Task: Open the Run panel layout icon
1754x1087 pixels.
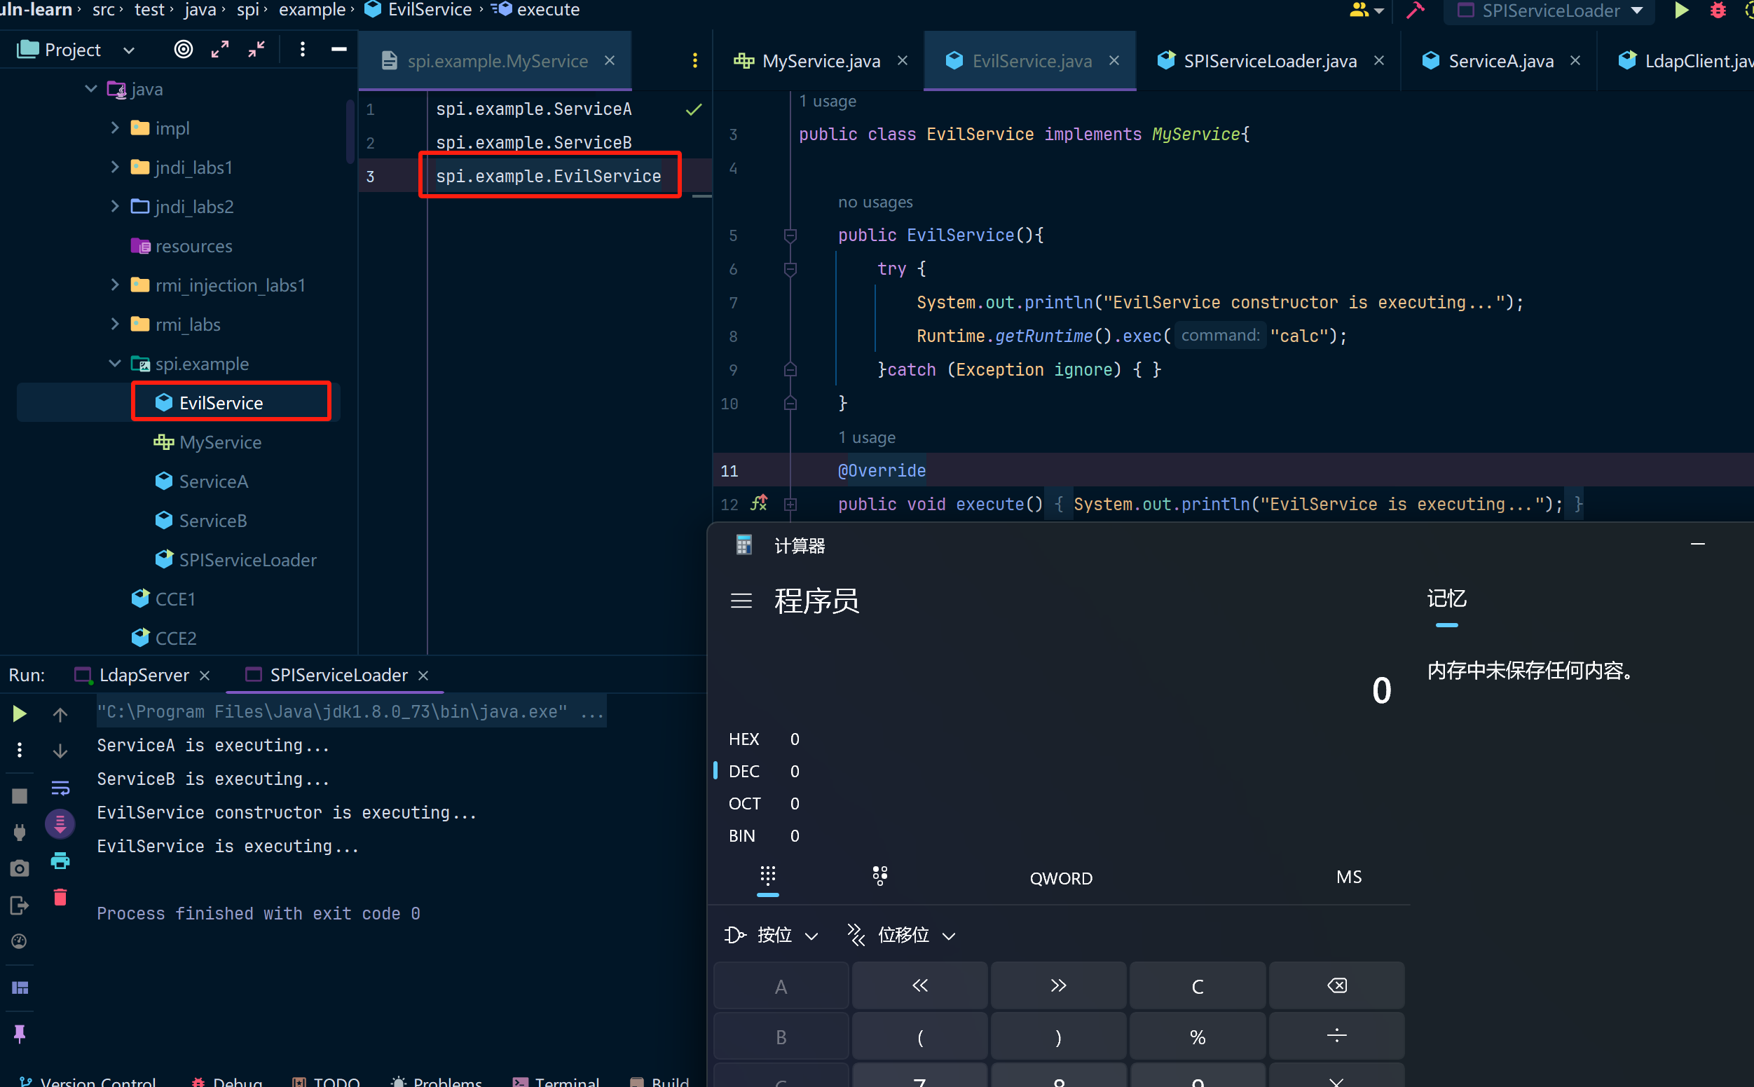Action: [20, 987]
